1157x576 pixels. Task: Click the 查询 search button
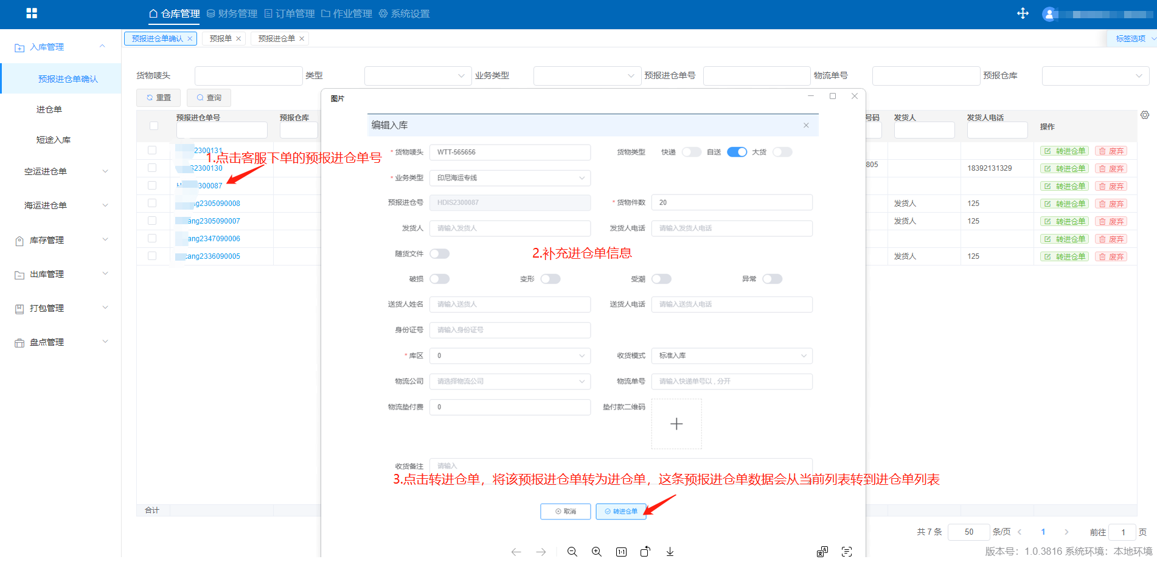(x=209, y=97)
